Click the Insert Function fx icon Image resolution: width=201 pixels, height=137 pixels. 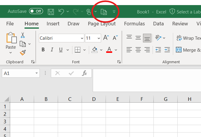85,73
